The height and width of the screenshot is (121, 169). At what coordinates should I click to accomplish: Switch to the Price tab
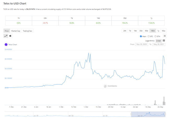[7, 31]
